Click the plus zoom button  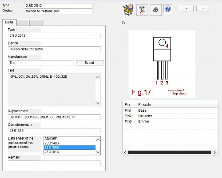203,8
